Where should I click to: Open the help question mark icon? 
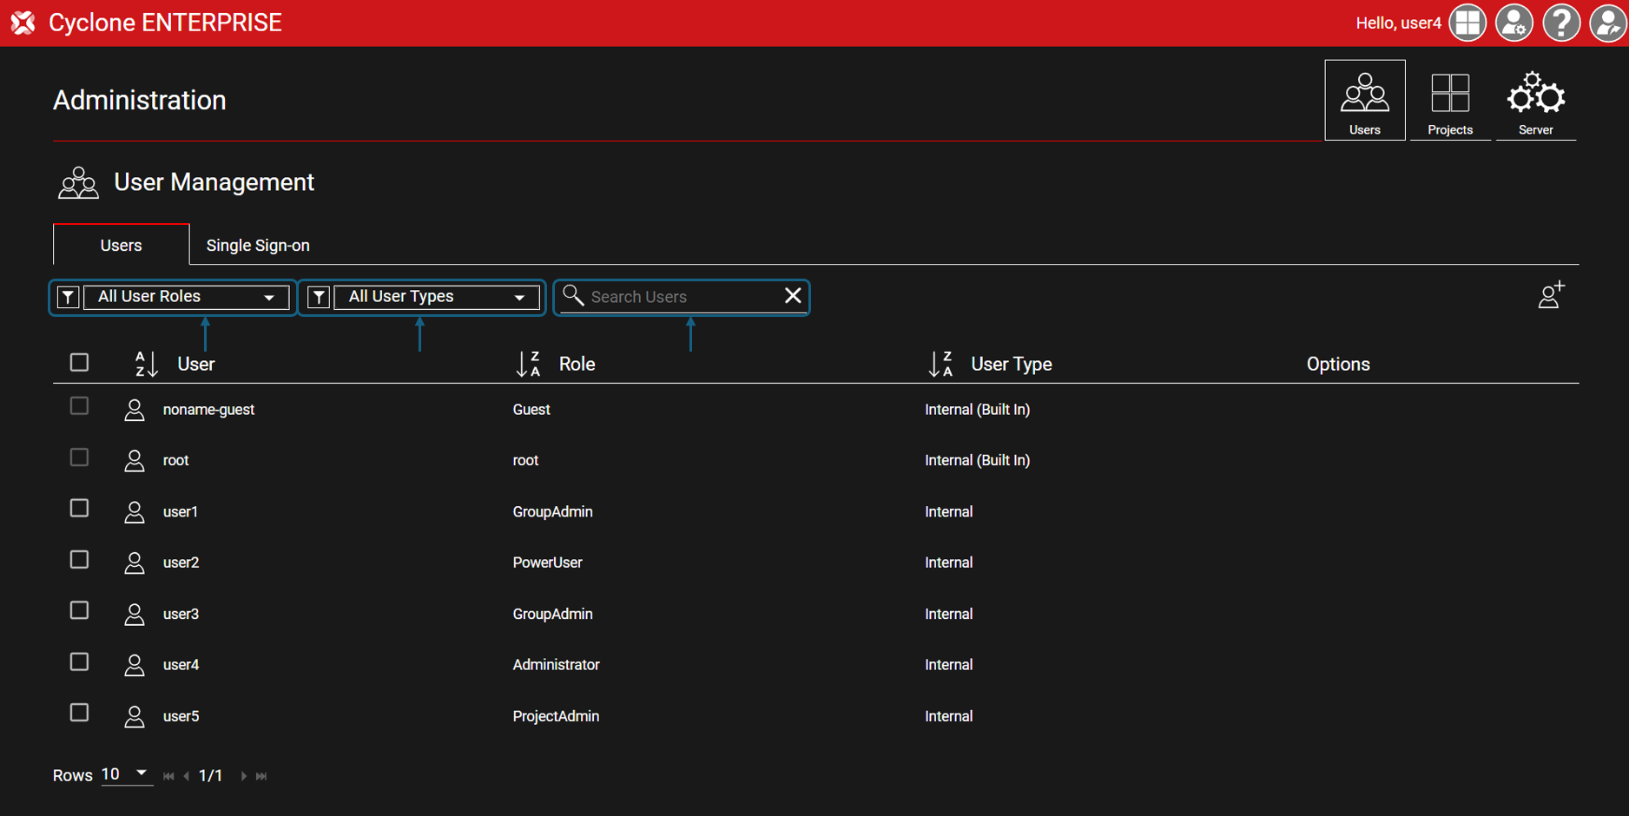click(1560, 23)
